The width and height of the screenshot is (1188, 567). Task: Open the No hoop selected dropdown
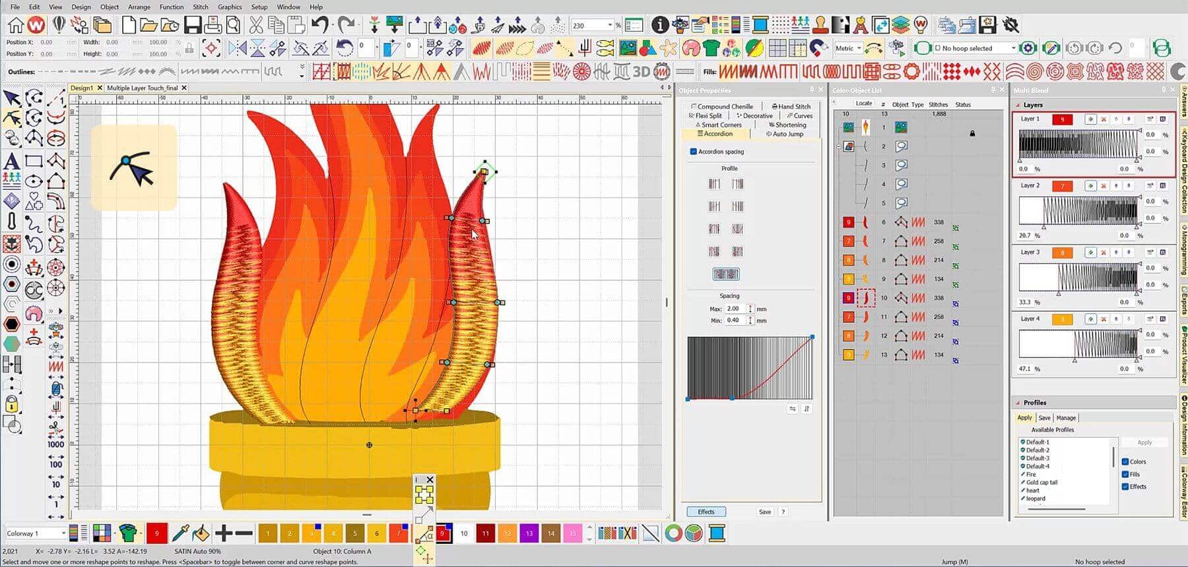(x=1013, y=48)
